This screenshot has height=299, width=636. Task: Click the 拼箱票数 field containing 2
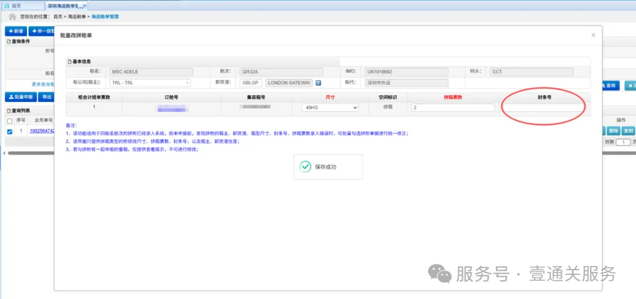click(452, 108)
